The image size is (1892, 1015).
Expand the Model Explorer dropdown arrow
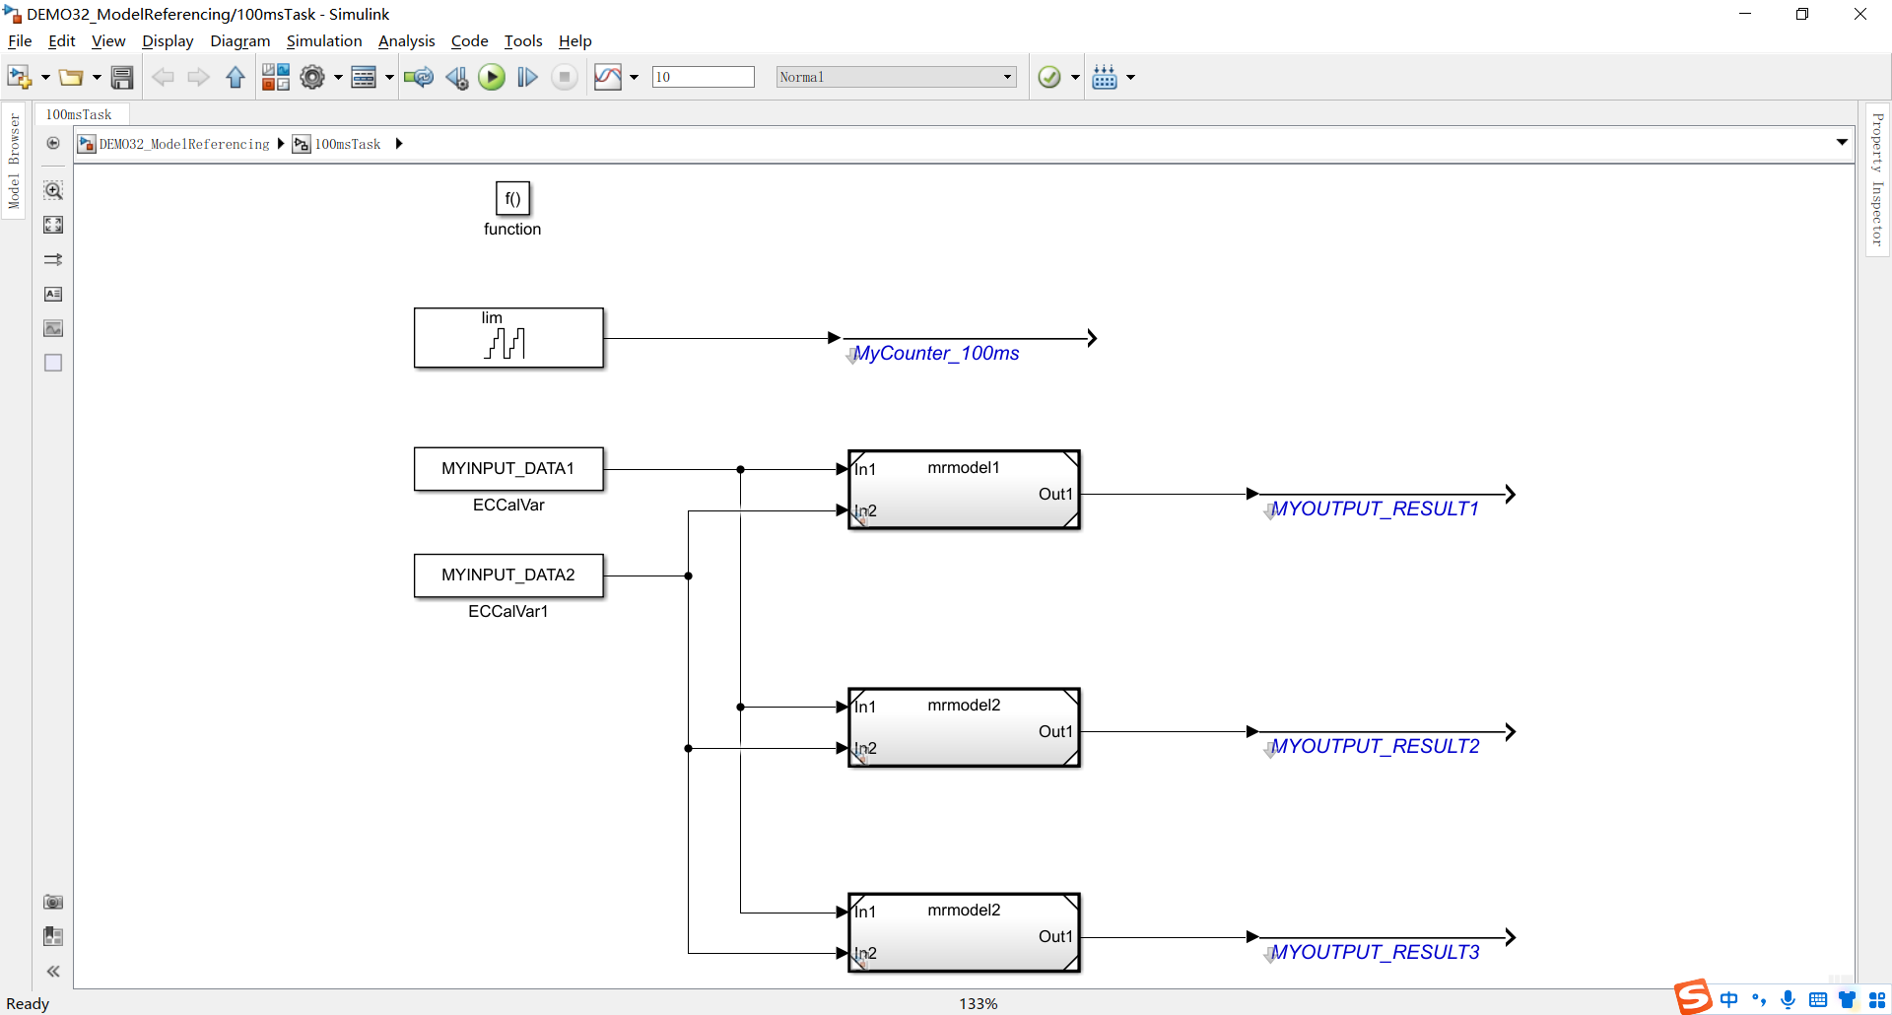tap(389, 77)
